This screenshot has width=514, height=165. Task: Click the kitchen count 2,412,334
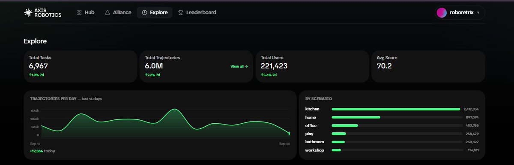[x=471, y=109]
